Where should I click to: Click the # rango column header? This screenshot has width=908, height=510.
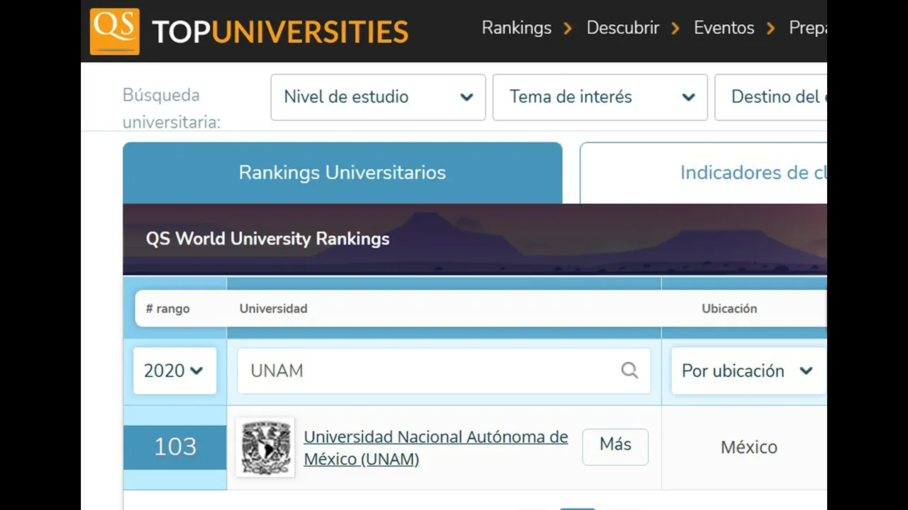(168, 309)
